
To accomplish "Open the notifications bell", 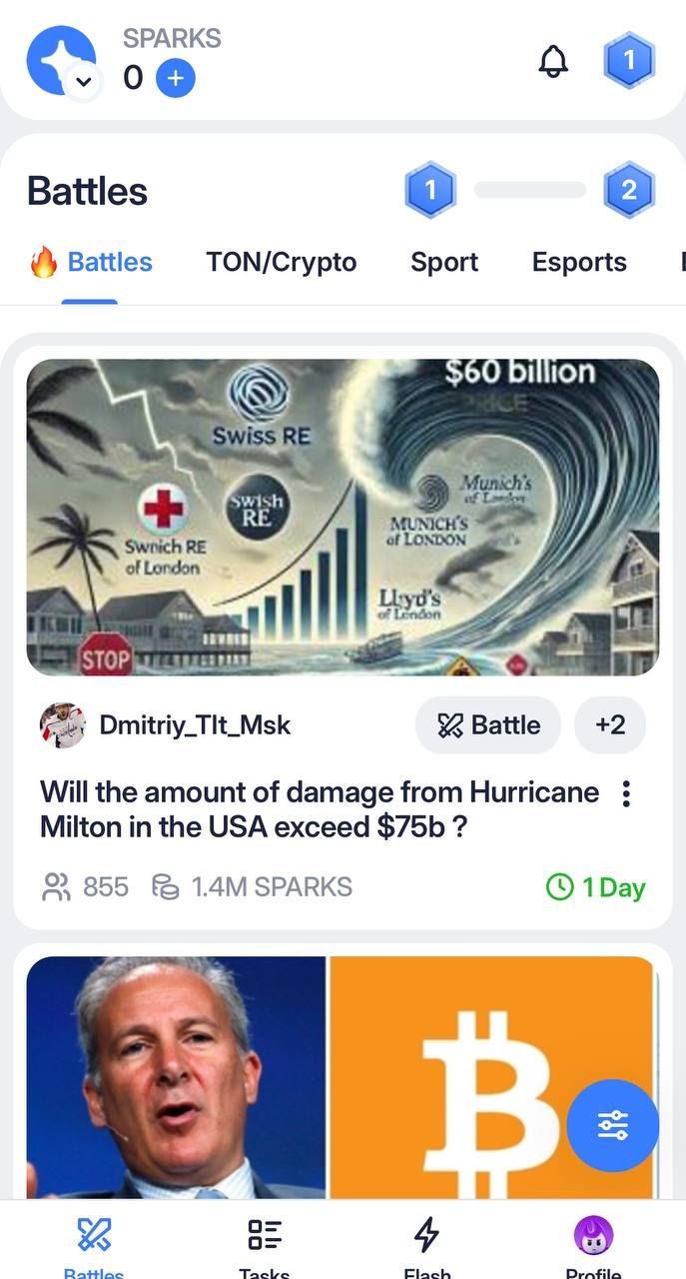I will coord(553,61).
